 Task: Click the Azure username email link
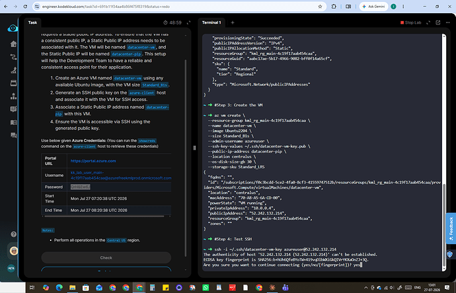(121, 175)
